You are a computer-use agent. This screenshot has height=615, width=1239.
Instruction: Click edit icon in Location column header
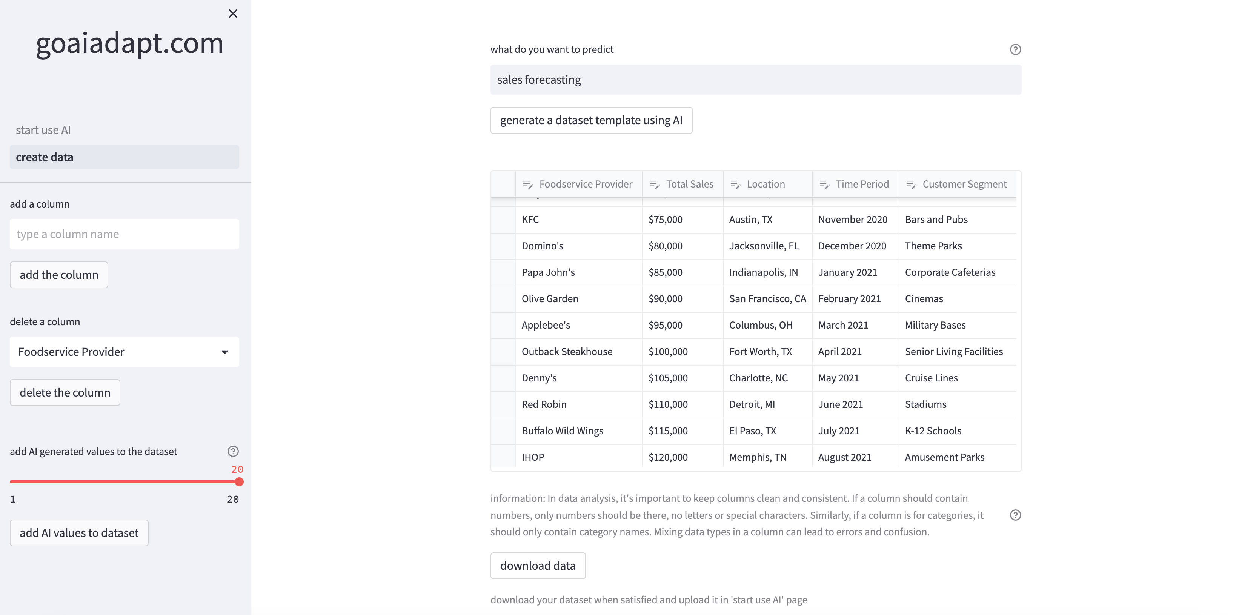coord(735,184)
